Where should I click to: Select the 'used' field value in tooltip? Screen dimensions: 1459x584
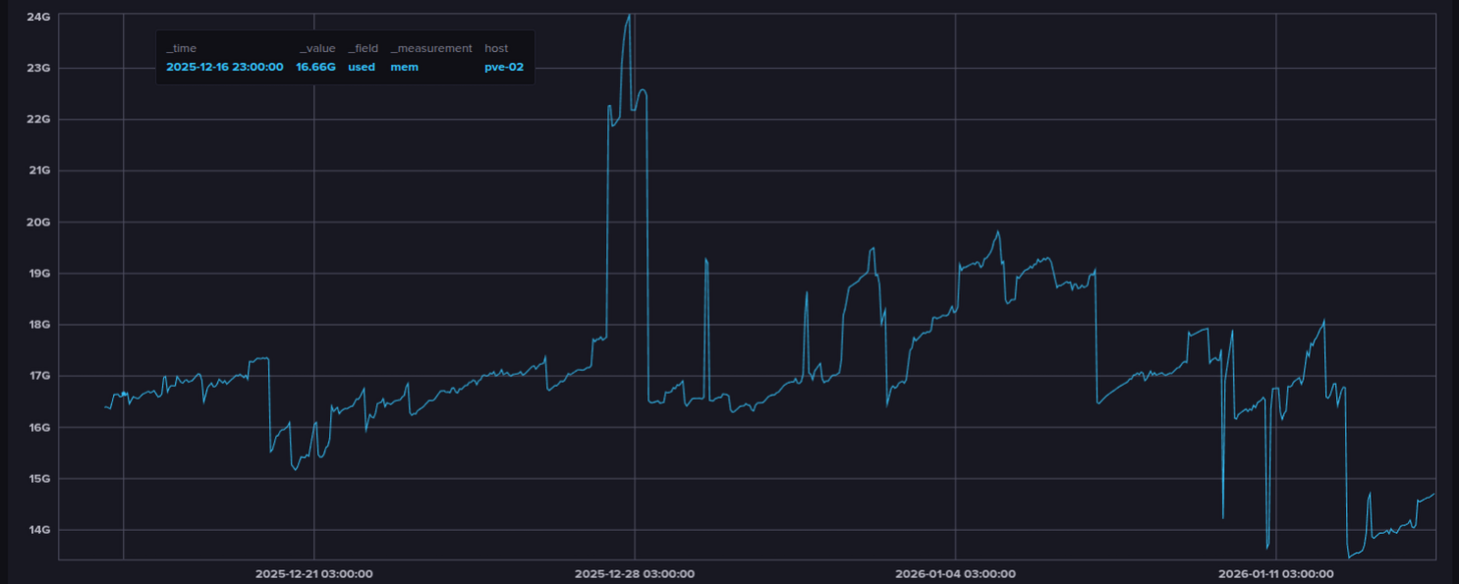coord(362,67)
